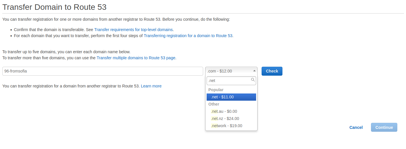Click the 'Learn more' link
Image resolution: width=406 pixels, height=149 pixels.
151,86
